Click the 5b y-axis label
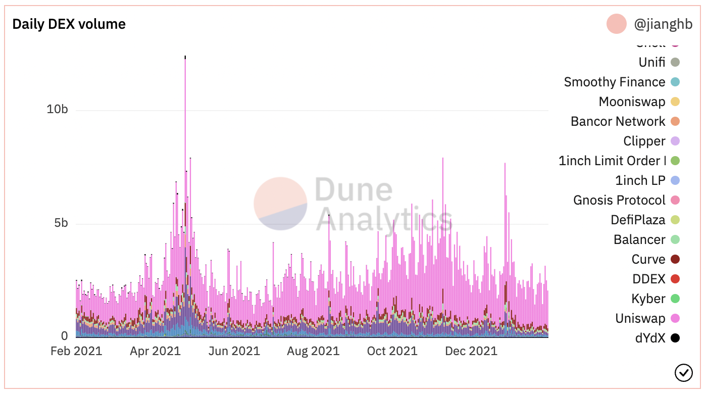The height and width of the screenshot is (393, 706). point(61,223)
